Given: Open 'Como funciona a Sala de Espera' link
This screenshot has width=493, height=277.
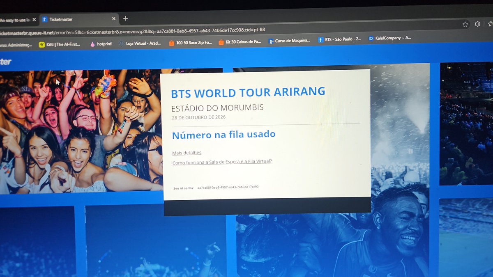Looking at the screenshot, I should [x=222, y=162].
